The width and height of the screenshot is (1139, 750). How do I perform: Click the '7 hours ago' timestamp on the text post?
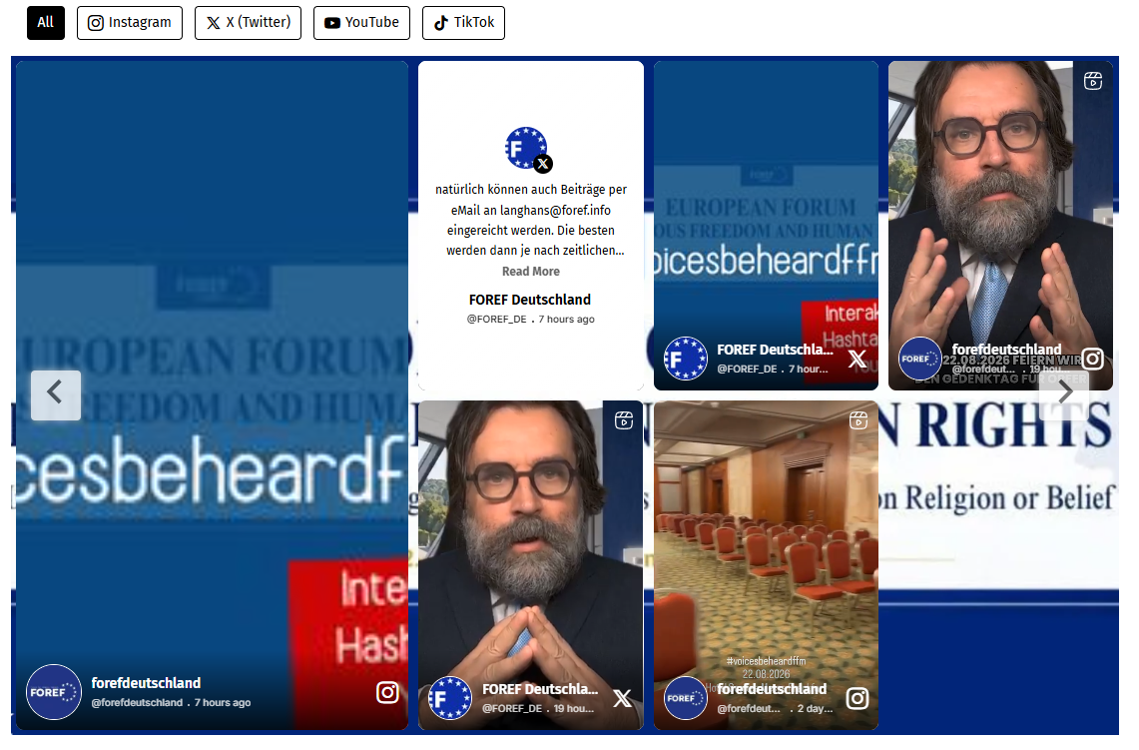tap(567, 319)
